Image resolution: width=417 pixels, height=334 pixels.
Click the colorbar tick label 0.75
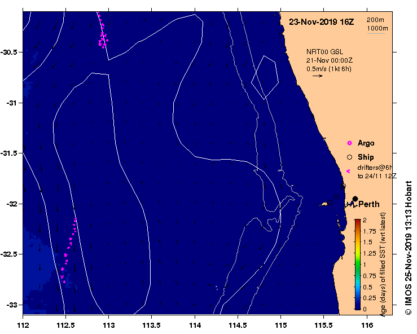pyautogui.click(x=370, y=276)
